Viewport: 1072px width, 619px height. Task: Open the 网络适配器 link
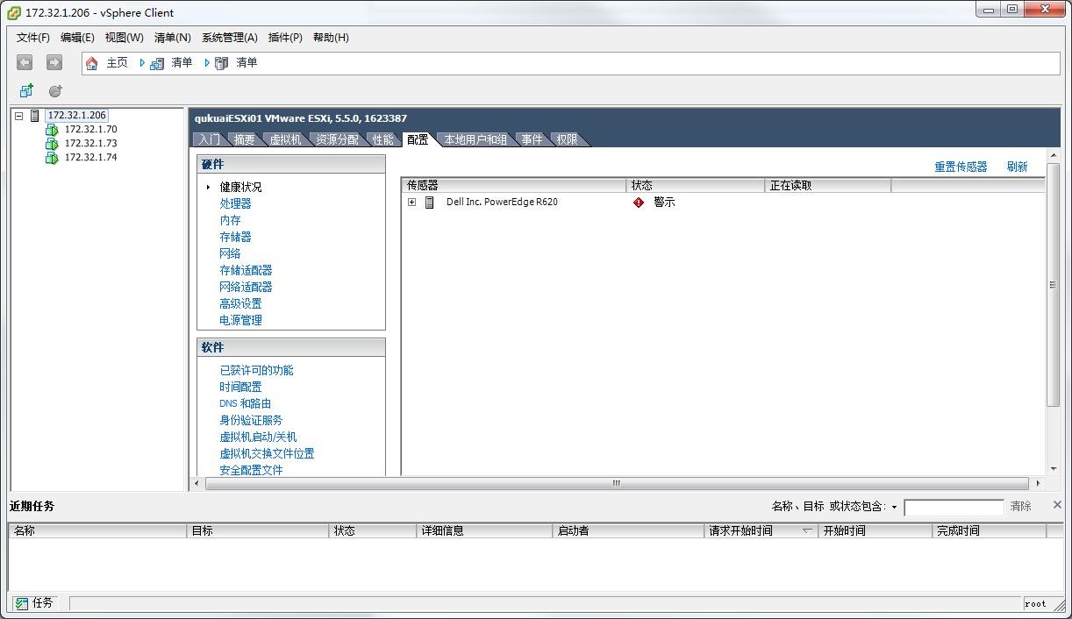pos(246,287)
